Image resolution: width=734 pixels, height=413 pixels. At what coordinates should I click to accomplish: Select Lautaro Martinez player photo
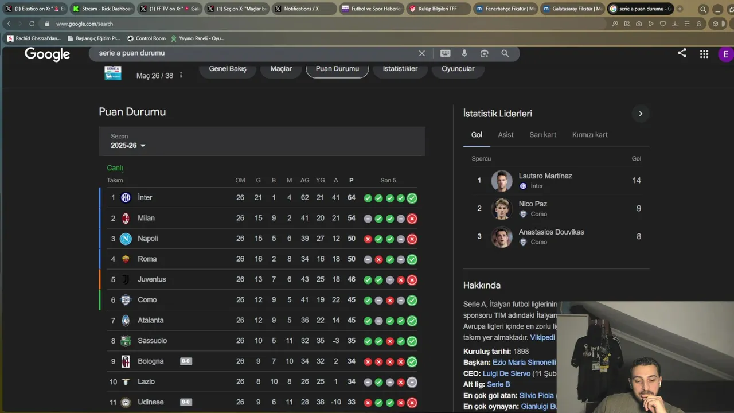point(502,181)
